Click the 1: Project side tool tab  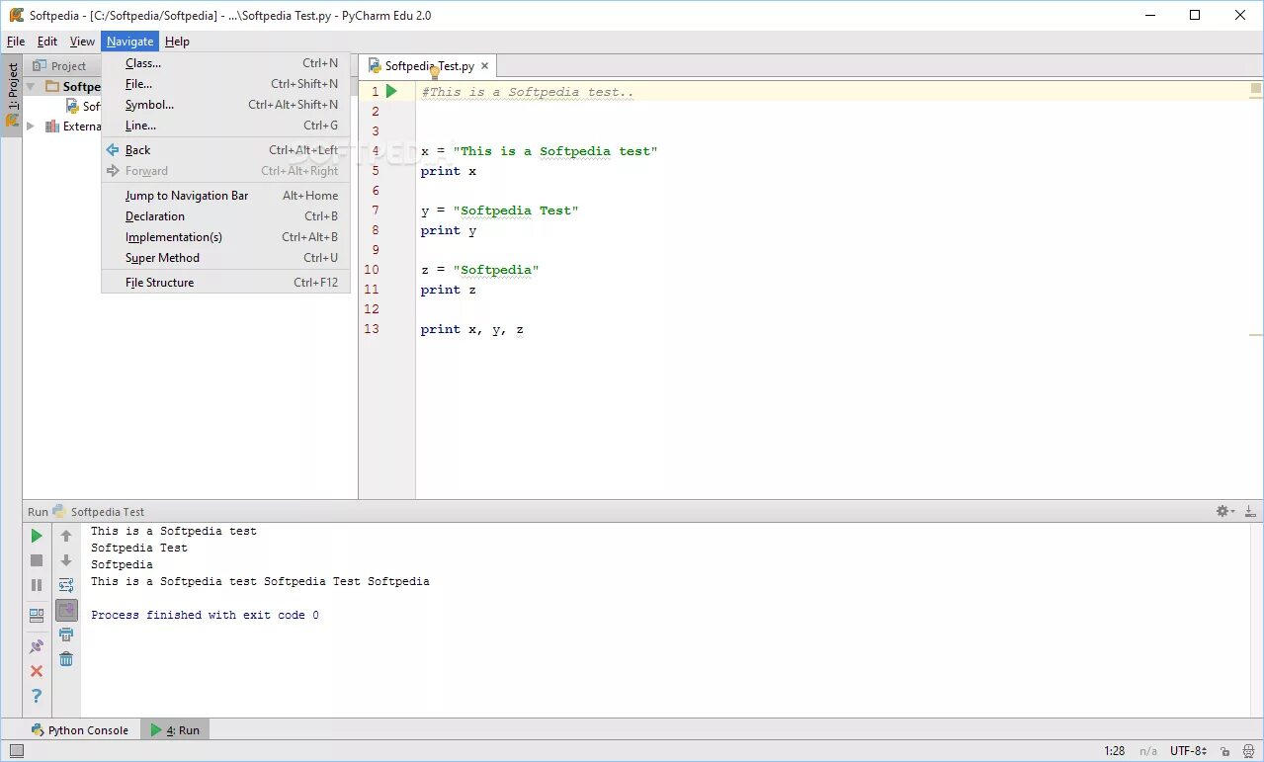click(12, 96)
